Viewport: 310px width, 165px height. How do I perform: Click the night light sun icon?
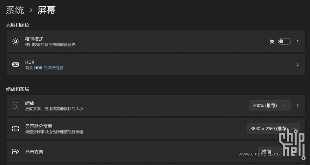[x=15, y=41]
